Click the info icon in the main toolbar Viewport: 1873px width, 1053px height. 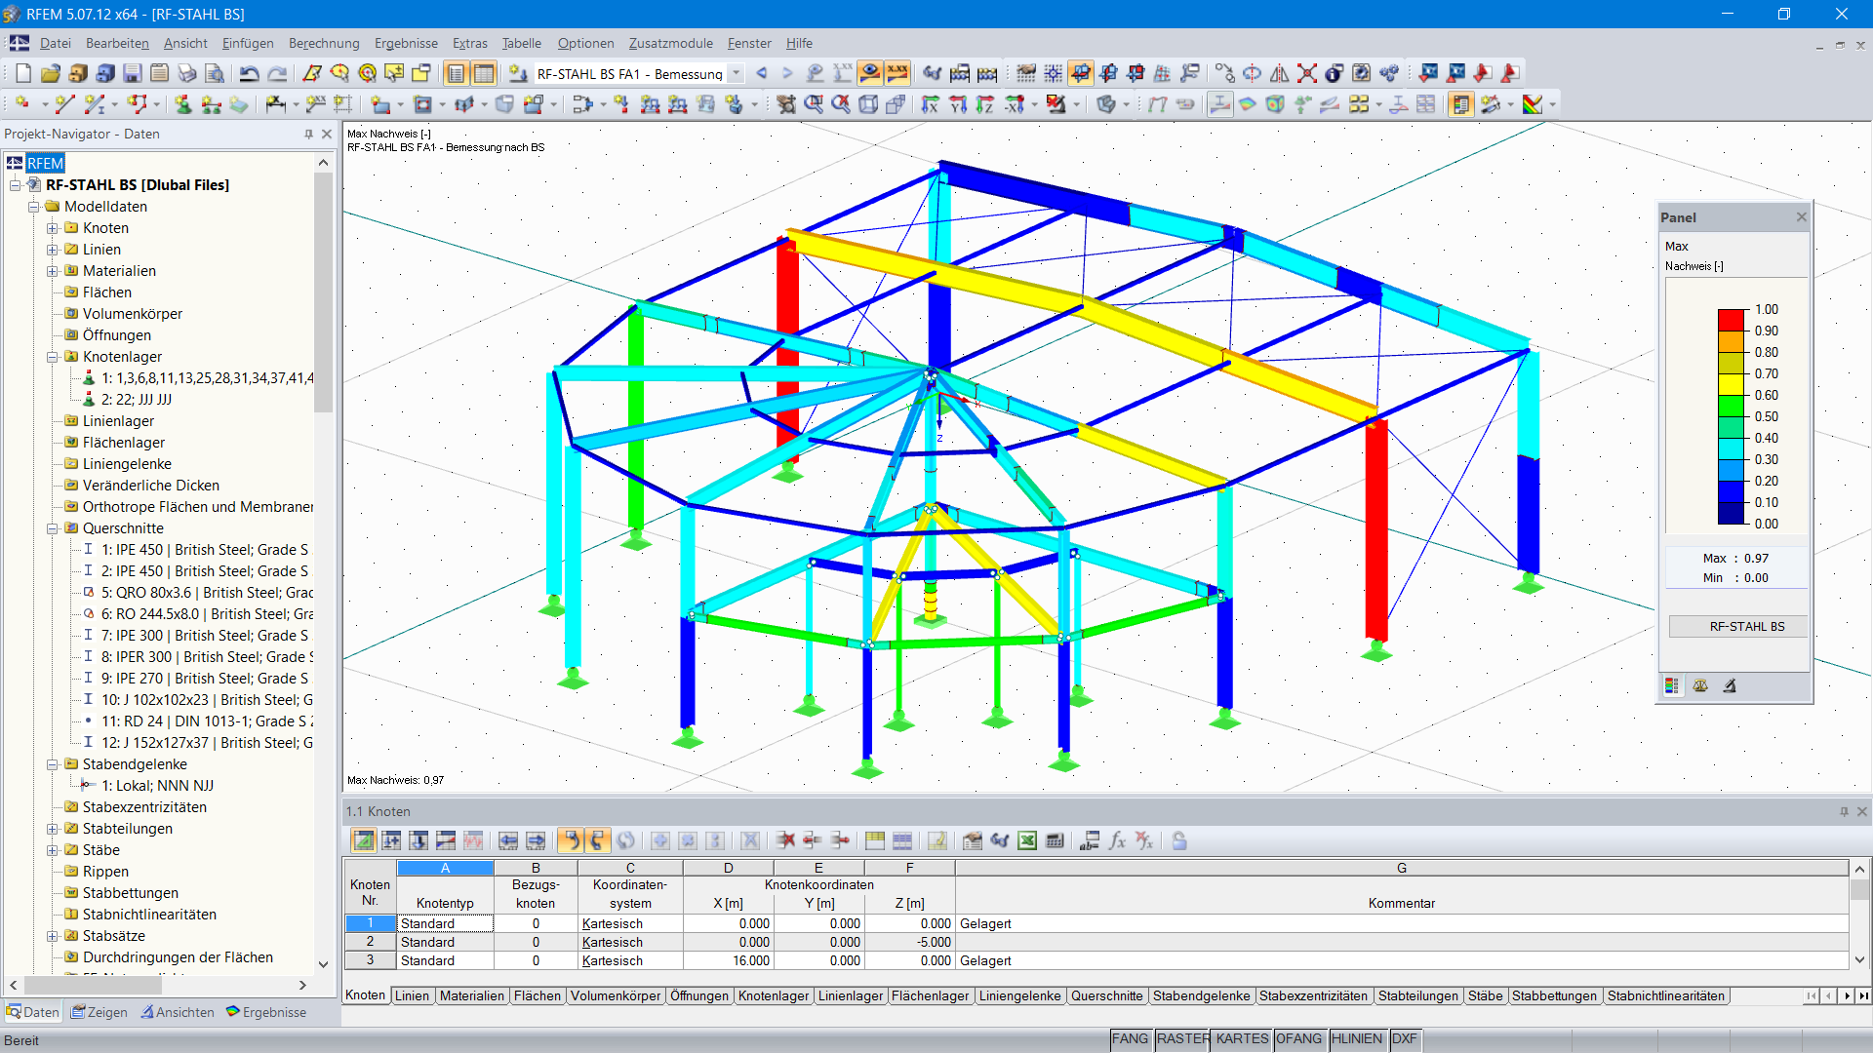(1335, 73)
